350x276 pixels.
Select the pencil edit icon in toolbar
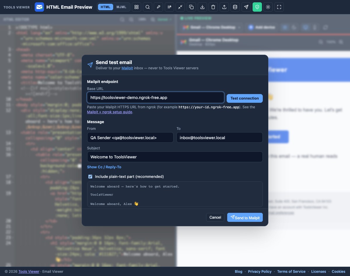pos(158,7)
